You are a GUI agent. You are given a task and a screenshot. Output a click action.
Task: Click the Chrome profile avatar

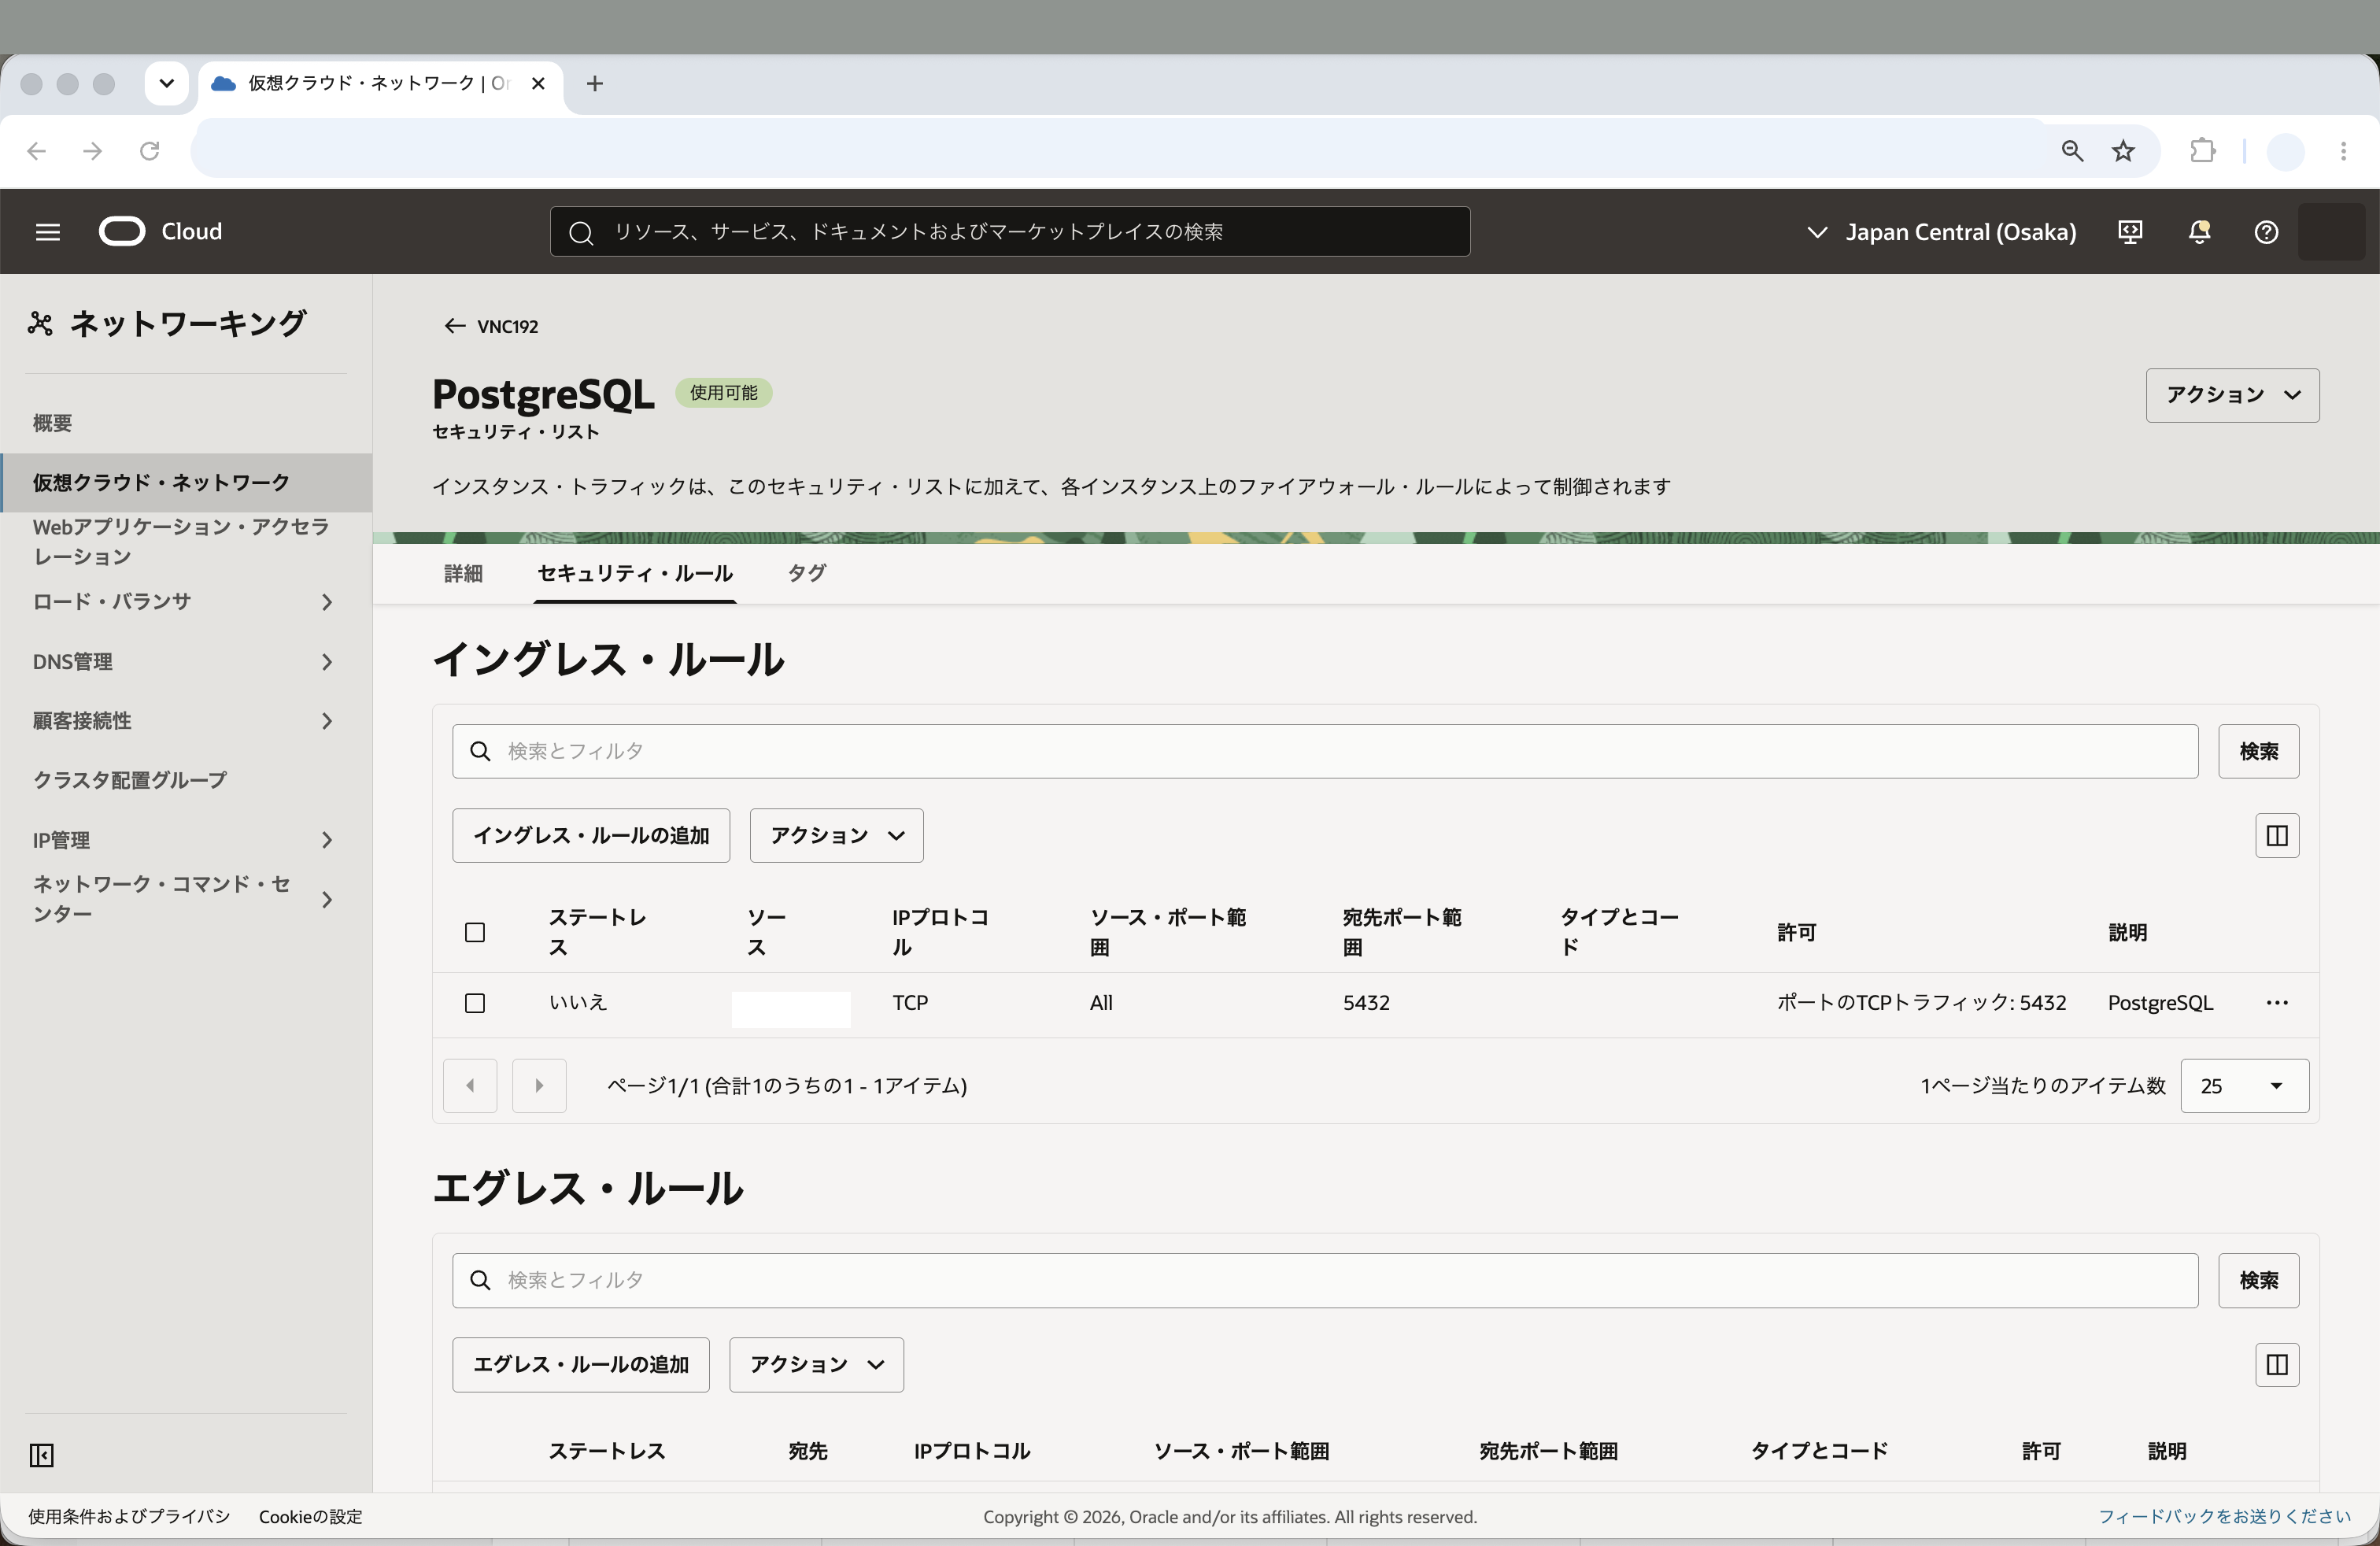(x=2285, y=151)
